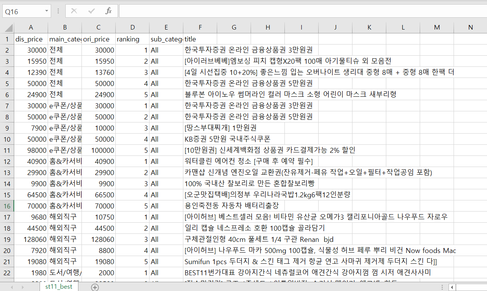Select row 16 header
487x291 pixels.
(7, 206)
